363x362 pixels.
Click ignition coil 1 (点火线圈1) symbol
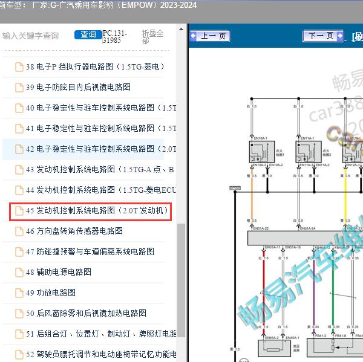click(x=262, y=152)
